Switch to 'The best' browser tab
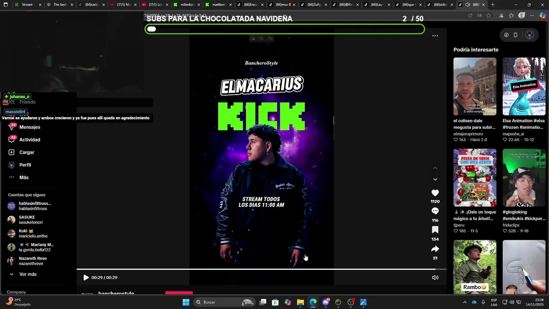This screenshot has width=549, height=309. [x=59, y=5]
